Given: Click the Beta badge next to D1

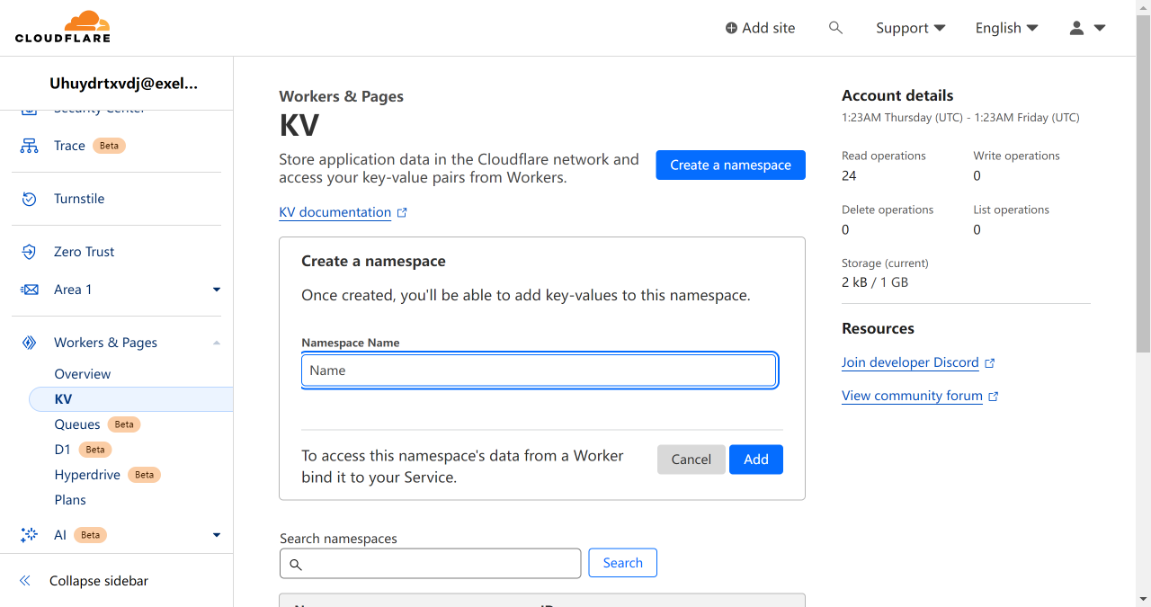Looking at the screenshot, I should (95, 450).
